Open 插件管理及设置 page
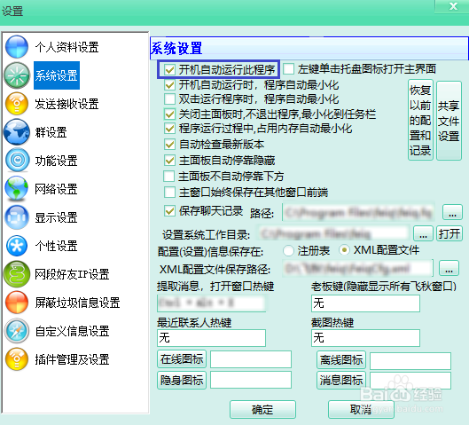Image resolution: width=469 pixels, height=425 pixels. (x=72, y=359)
